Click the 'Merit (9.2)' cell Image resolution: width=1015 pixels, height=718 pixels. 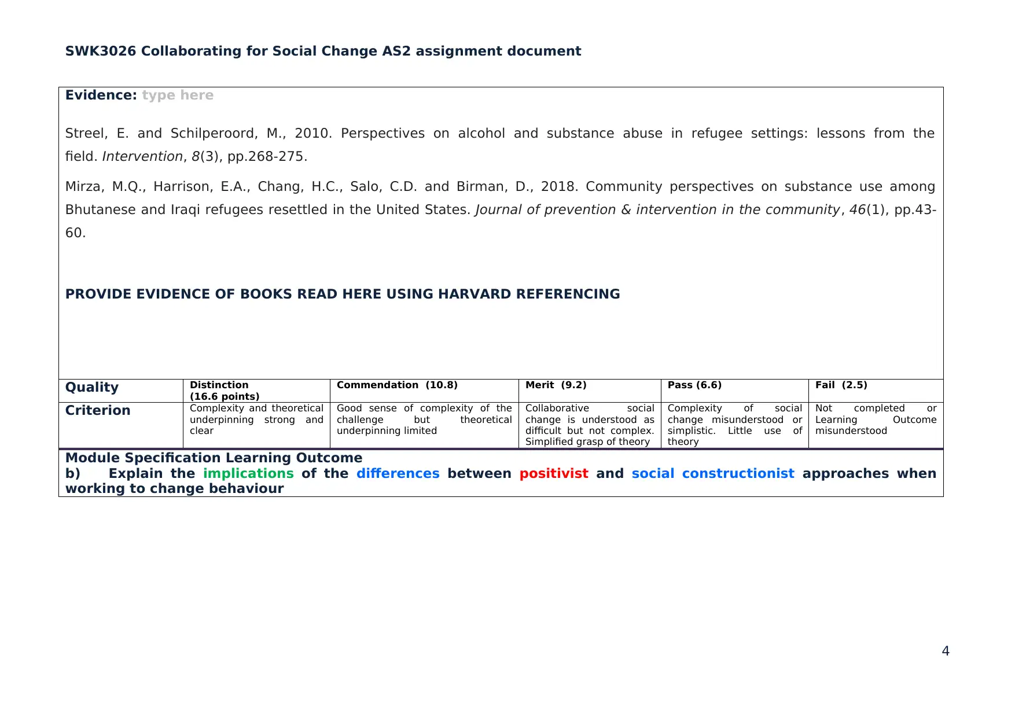tap(590, 391)
